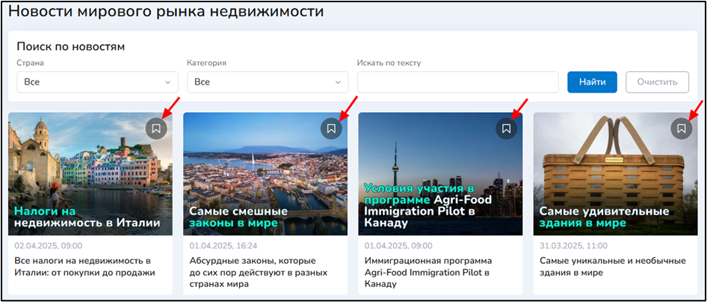Open article 'Самые уникальные и необычные здания'
707x302 pixels.
(613, 267)
